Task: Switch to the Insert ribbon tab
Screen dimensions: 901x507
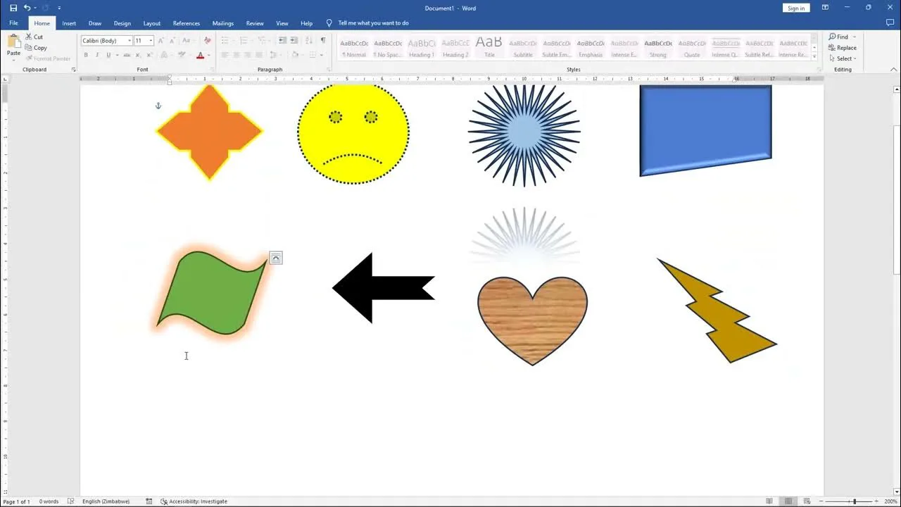Action: tap(68, 23)
